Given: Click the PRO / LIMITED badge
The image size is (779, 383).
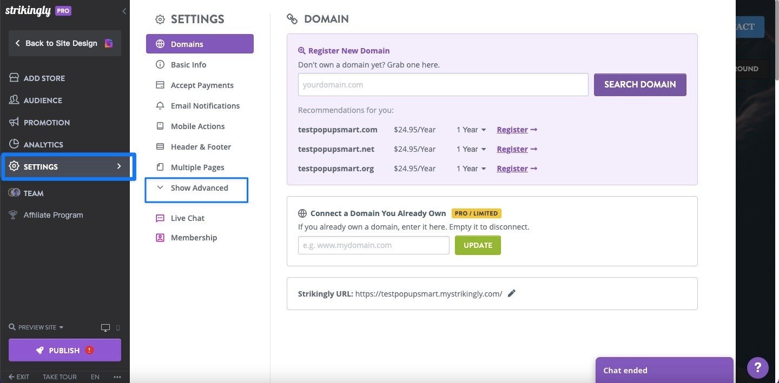Looking at the screenshot, I should pyautogui.click(x=477, y=213).
